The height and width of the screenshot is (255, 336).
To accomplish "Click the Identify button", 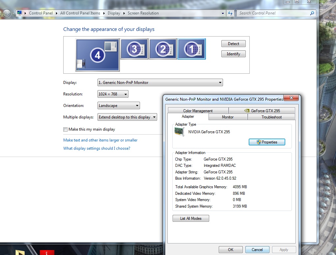I will point(233,54).
